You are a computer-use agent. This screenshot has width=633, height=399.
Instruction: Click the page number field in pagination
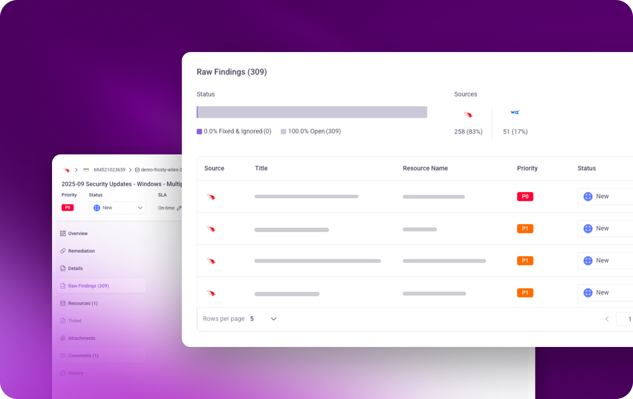626,319
